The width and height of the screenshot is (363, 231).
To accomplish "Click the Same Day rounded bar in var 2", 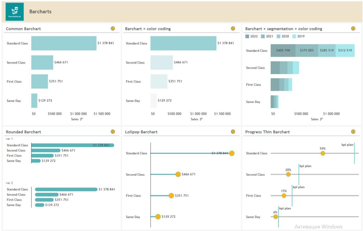I will point(40,205).
